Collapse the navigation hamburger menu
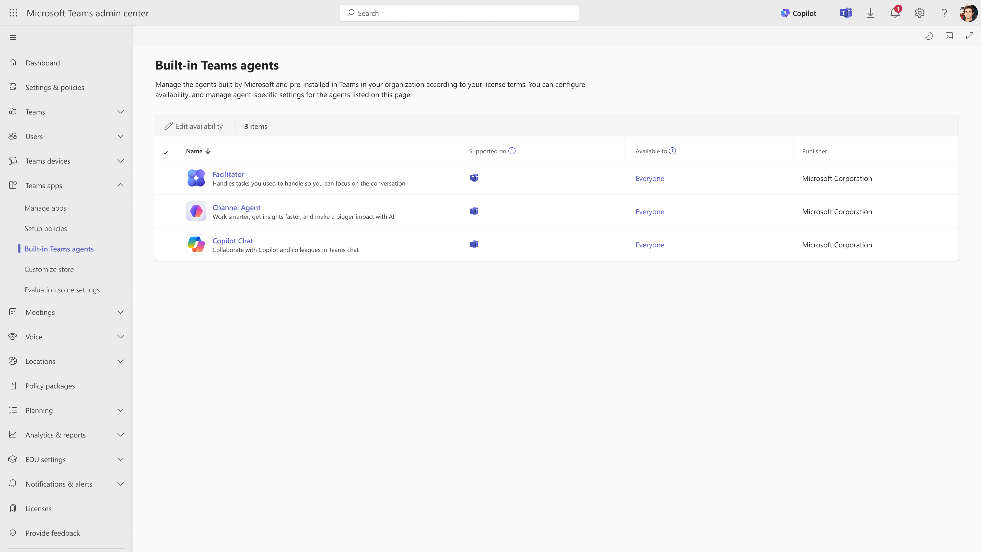 (13, 37)
